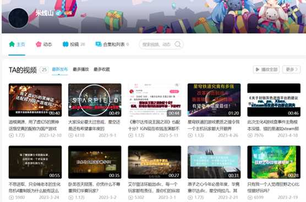Click the 更多 button with chevron

[291, 69]
